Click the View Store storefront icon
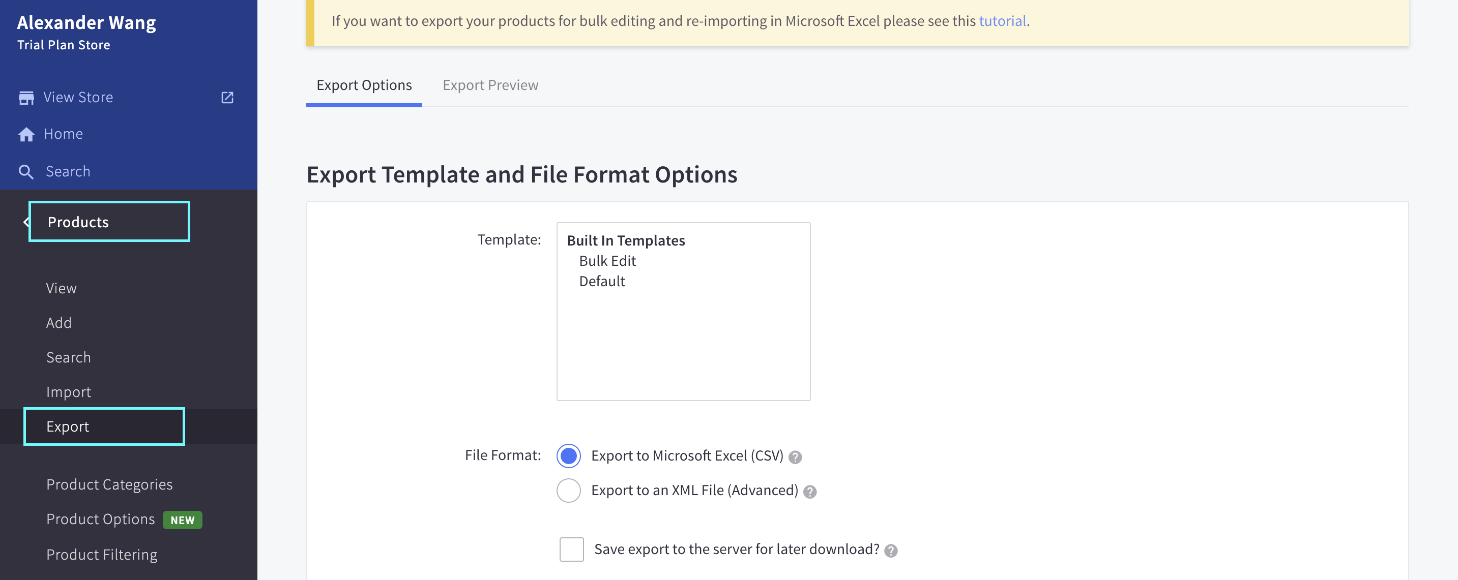 pyautogui.click(x=26, y=98)
